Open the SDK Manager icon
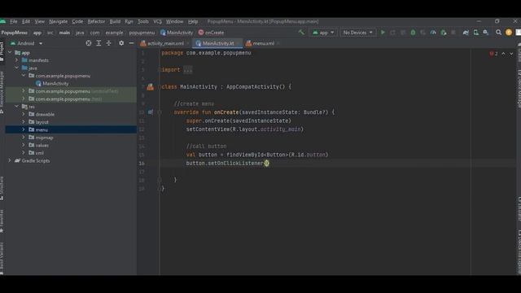Screen dimensions: 521x293 pos(486,33)
